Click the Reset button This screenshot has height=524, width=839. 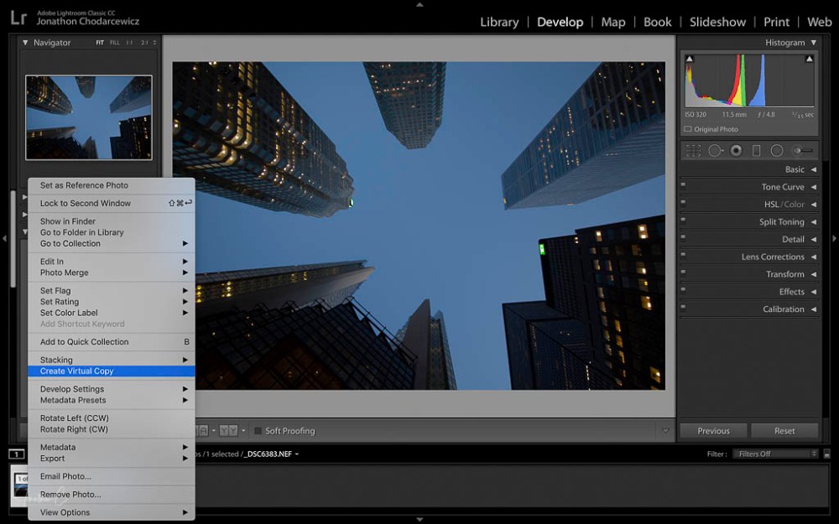point(784,430)
